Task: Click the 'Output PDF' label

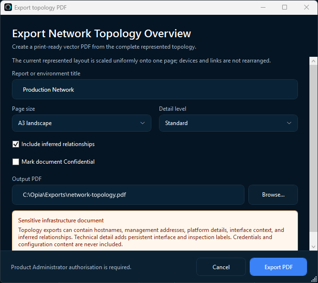Action: [27, 179]
